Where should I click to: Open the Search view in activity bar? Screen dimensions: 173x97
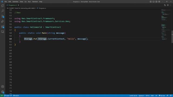pyautogui.click(x=2, y=11)
